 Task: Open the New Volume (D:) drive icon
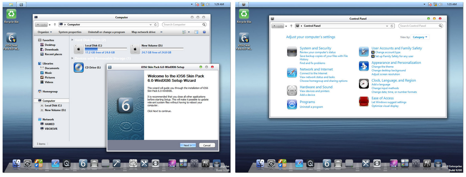[135, 49]
